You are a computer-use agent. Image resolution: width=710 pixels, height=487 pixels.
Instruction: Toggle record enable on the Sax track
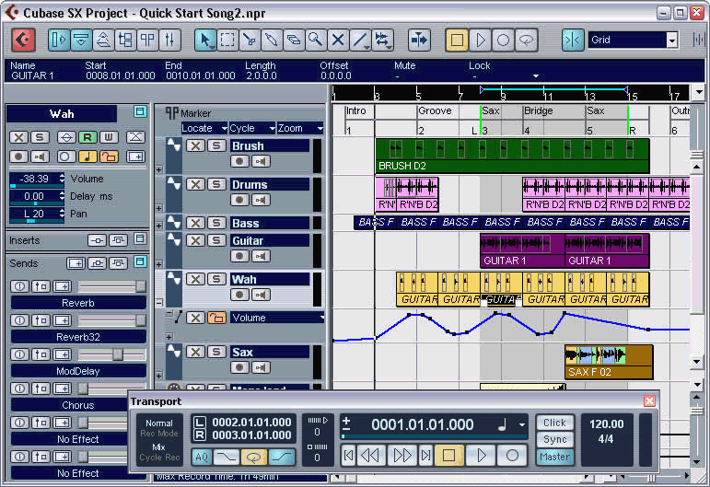point(239,366)
